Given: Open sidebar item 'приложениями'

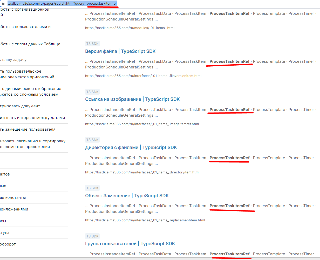Looking at the screenshot, I should click(14, 209).
